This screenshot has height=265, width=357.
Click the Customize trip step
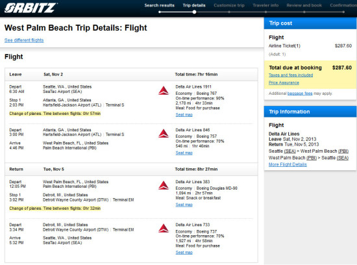click(x=229, y=5)
